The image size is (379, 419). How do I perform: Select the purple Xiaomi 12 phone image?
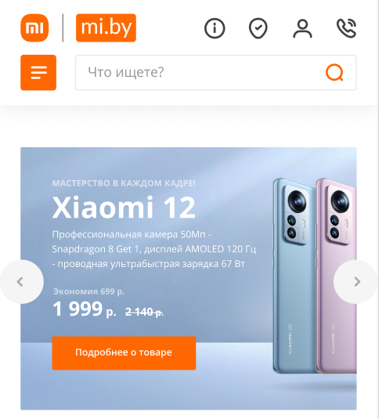point(337,276)
